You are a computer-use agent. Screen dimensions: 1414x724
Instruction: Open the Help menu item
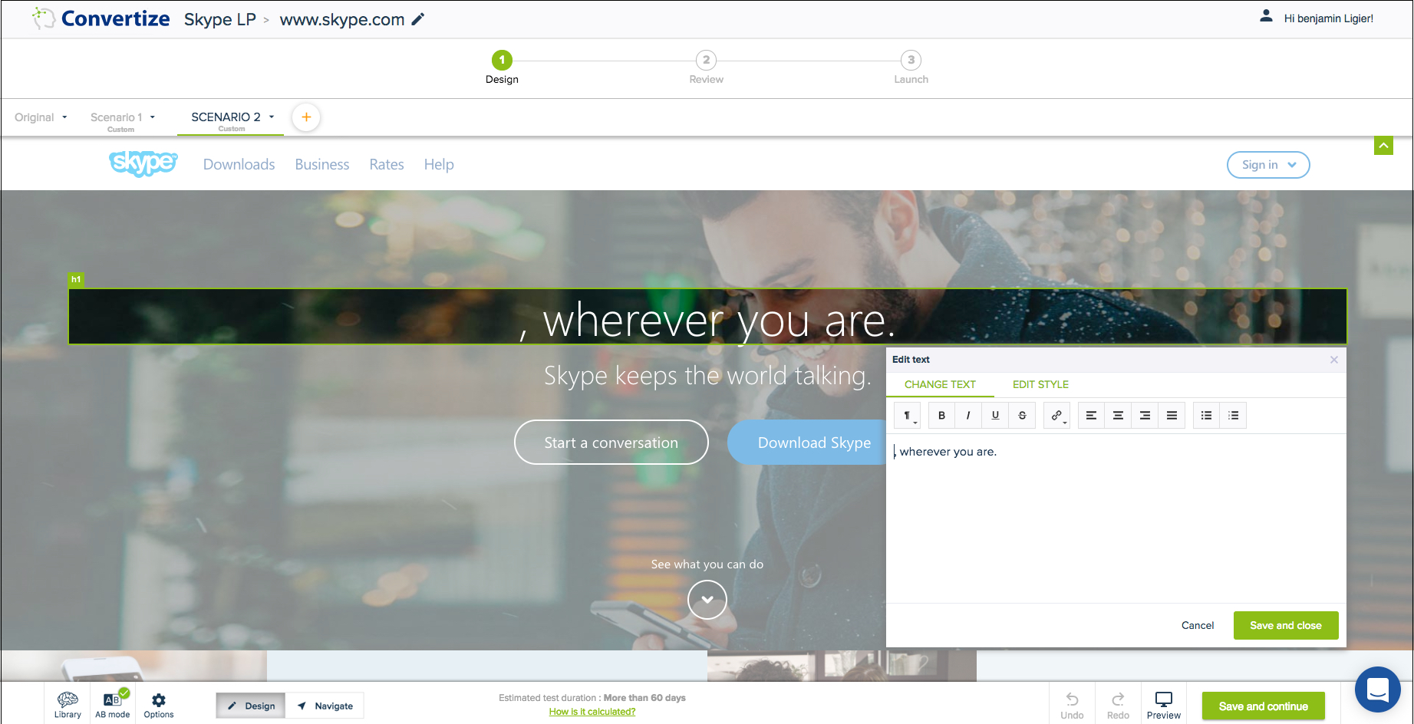[439, 164]
